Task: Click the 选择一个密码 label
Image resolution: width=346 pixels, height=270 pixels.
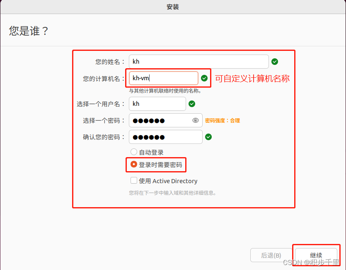Action: [x=104, y=121]
